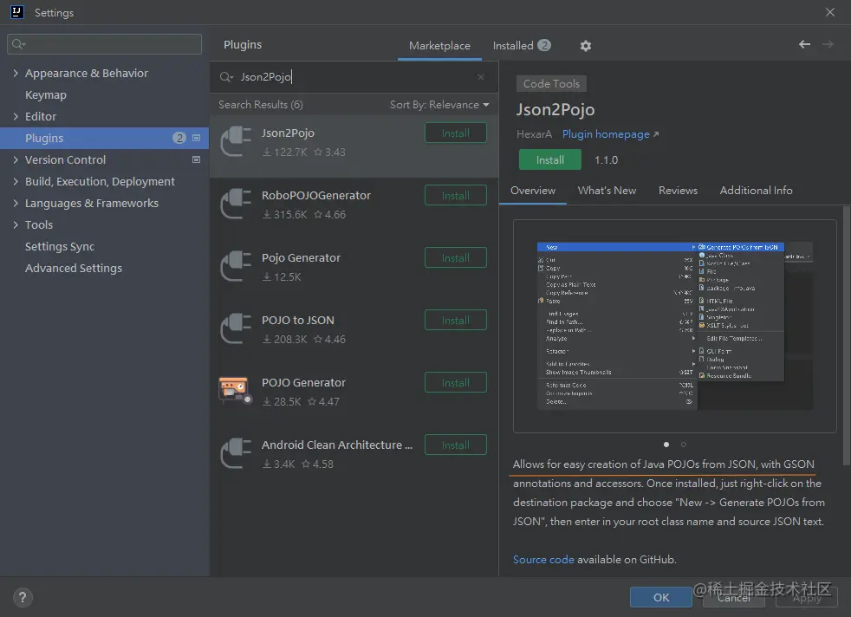
Task: Click the HexarA vendor name
Action: (534, 134)
